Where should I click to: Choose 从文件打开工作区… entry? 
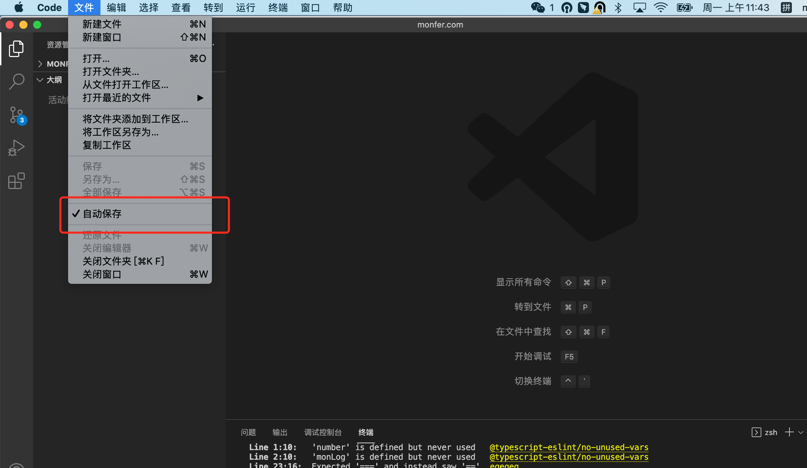(x=140, y=85)
